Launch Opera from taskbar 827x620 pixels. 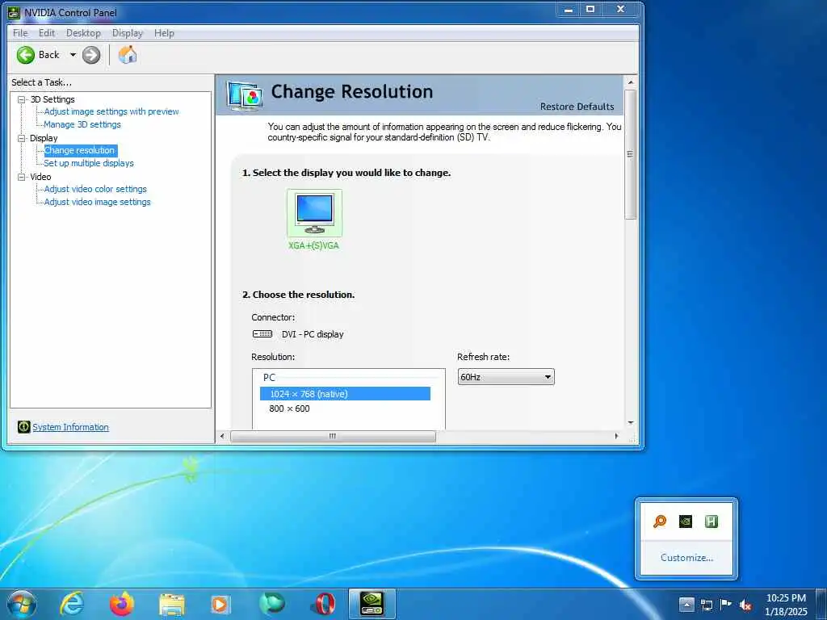click(x=325, y=604)
